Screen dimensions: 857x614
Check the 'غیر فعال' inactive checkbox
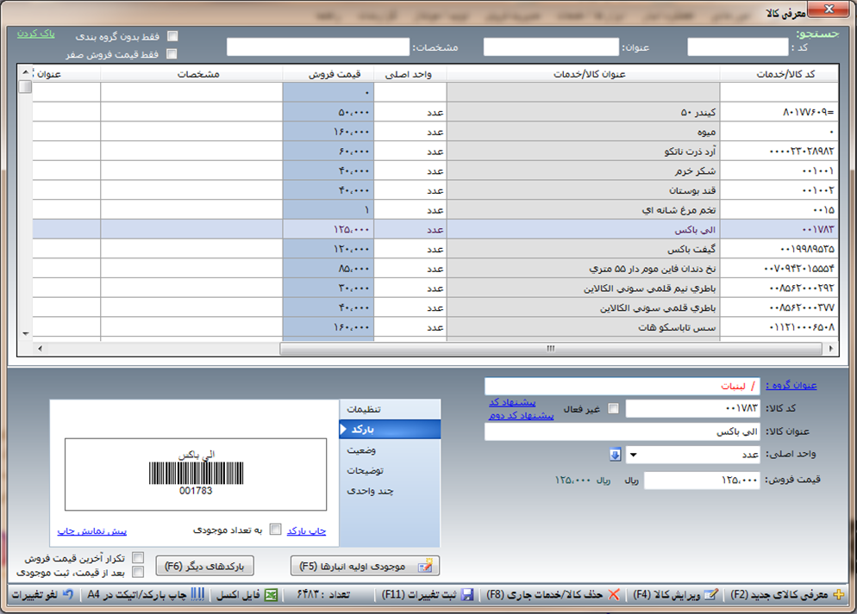[613, 408]
